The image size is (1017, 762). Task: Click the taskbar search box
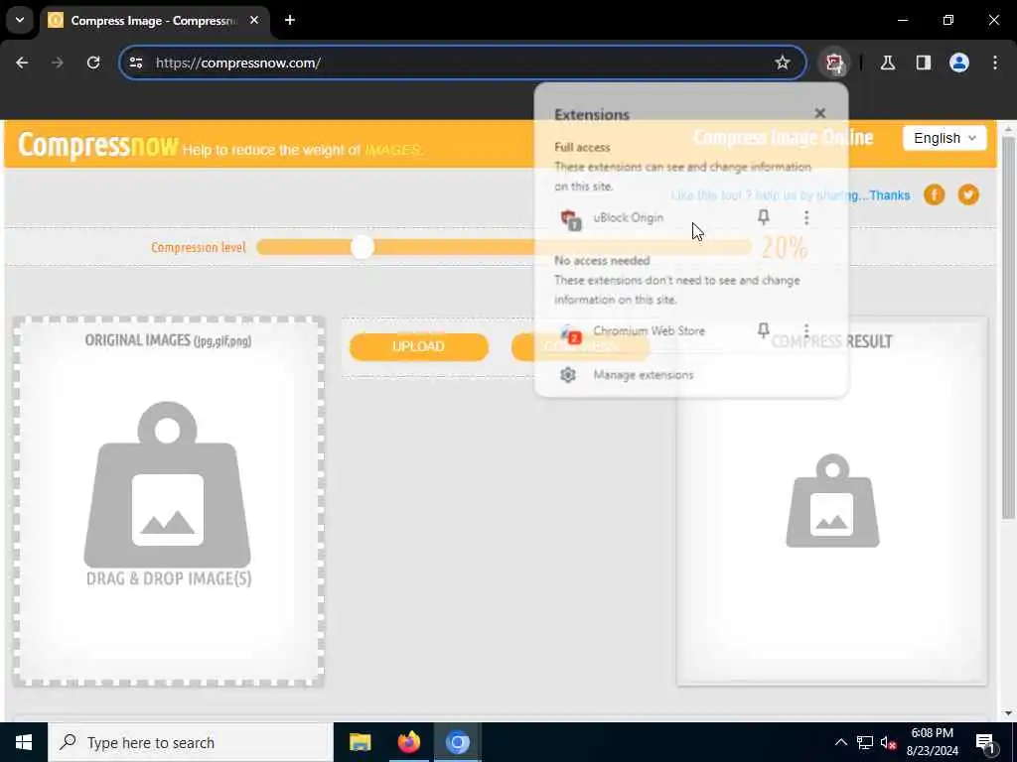[x=190, y=742]
